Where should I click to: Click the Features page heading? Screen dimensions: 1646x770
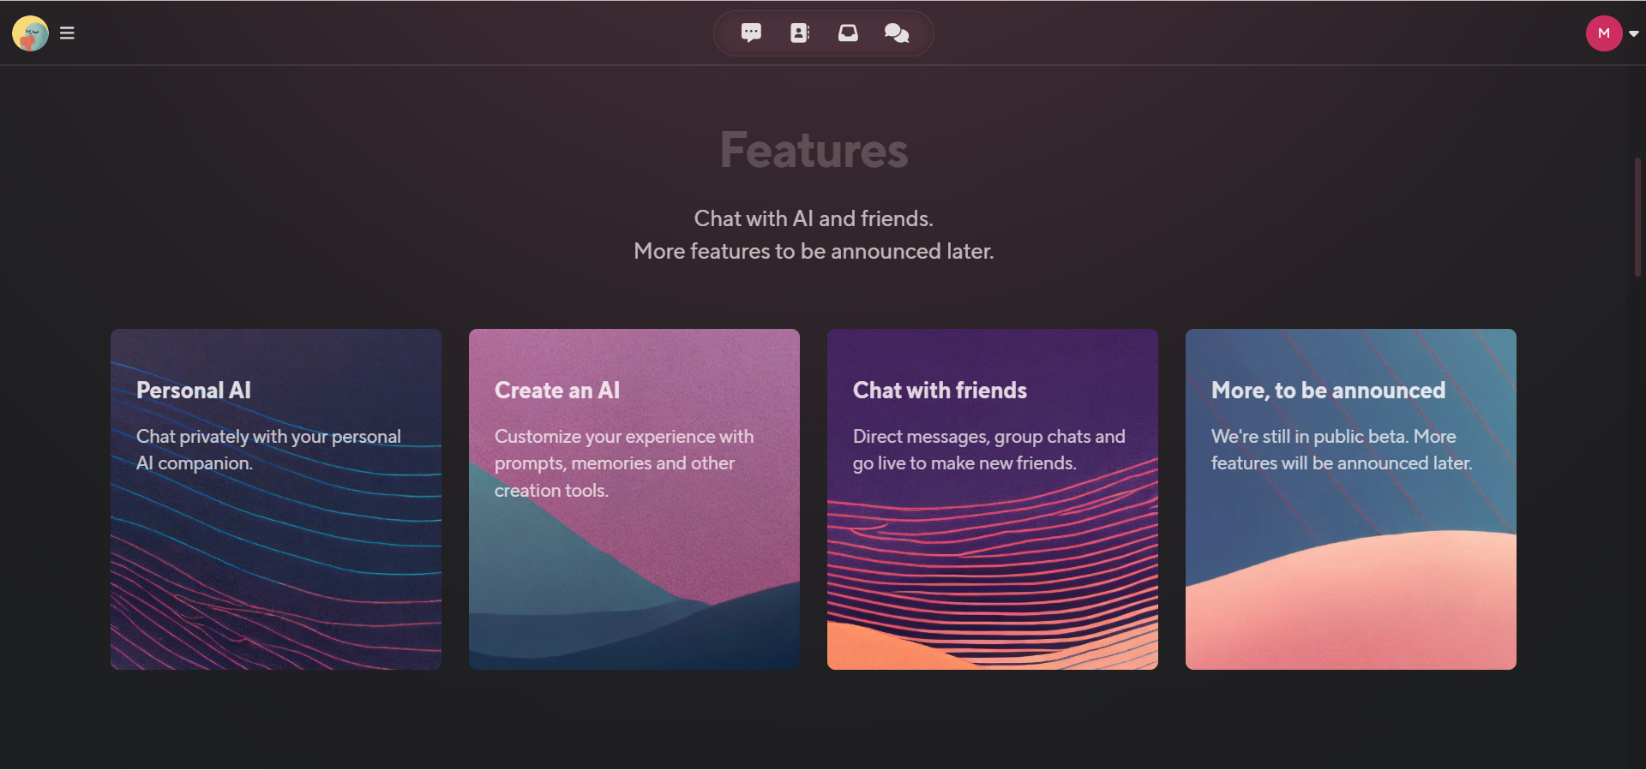(814, 150)
